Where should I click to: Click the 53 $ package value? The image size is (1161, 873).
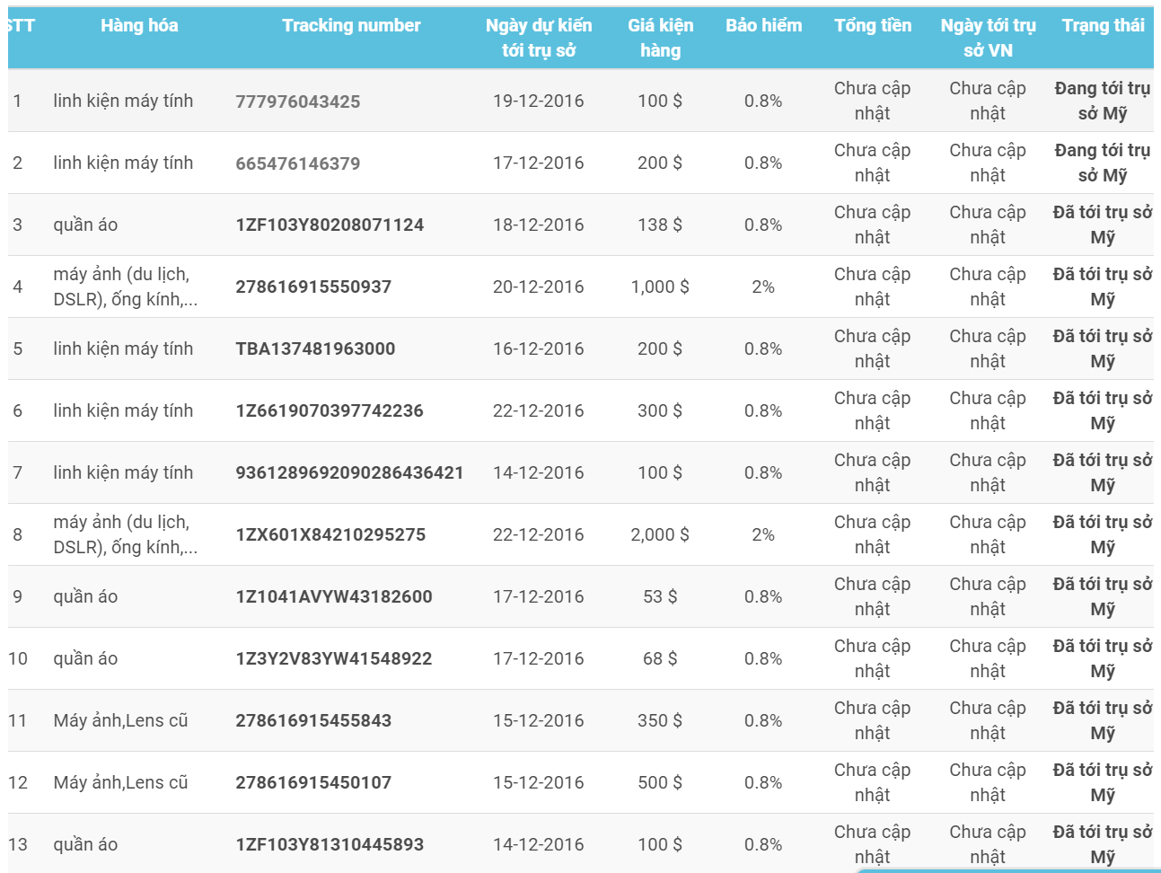[660, 596]
